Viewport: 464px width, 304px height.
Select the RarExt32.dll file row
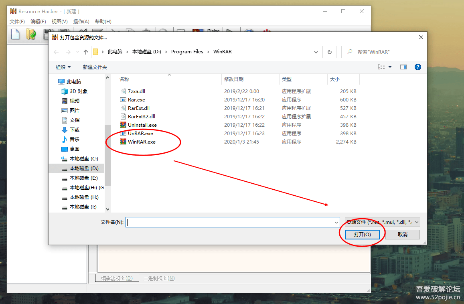[238, 117]
